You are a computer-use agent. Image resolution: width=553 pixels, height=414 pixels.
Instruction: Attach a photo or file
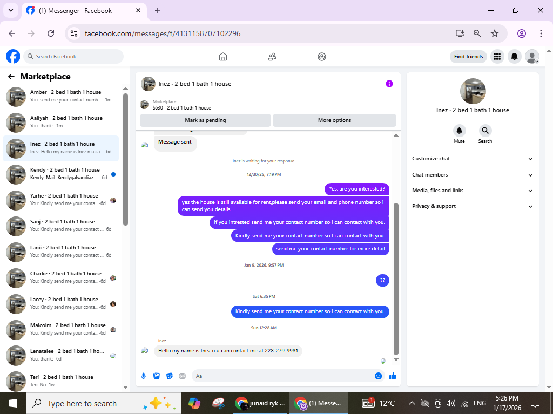(x=157, y=376)
